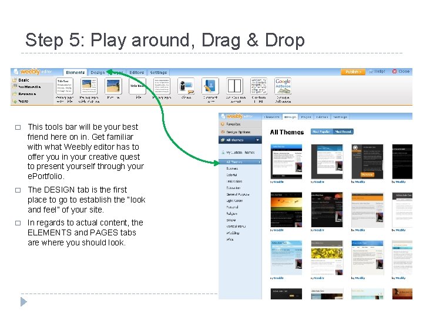Choose the gray theme with blue banner
This screenshot has width=423, height=317.
(327, 162)
